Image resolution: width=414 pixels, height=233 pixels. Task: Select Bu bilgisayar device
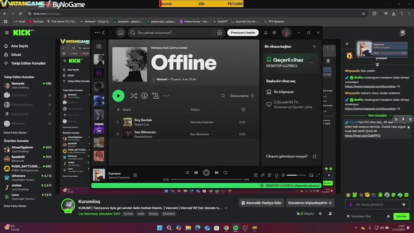pos(280,92)
